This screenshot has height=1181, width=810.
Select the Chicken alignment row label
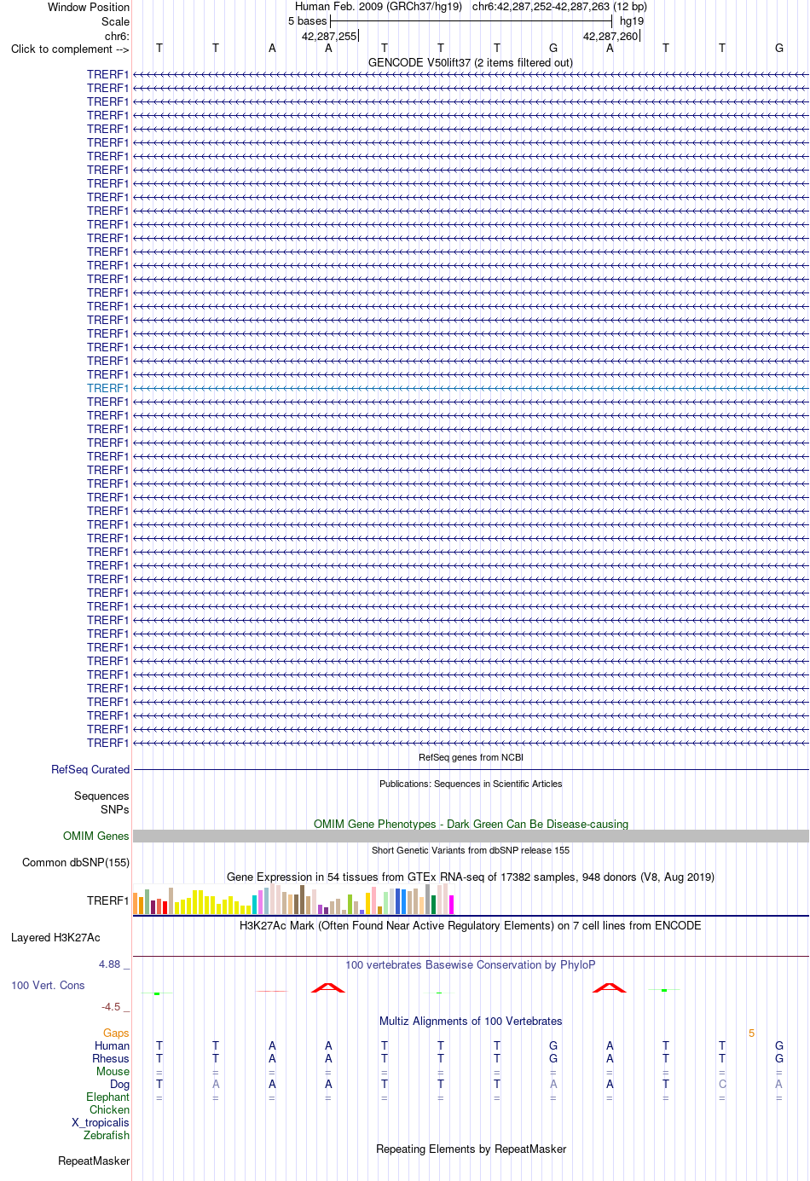pyautogui.click(x=110, y=1110)
